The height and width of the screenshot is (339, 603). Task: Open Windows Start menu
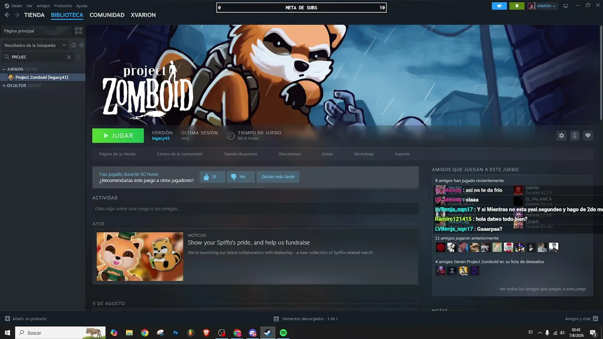[7, 333]
